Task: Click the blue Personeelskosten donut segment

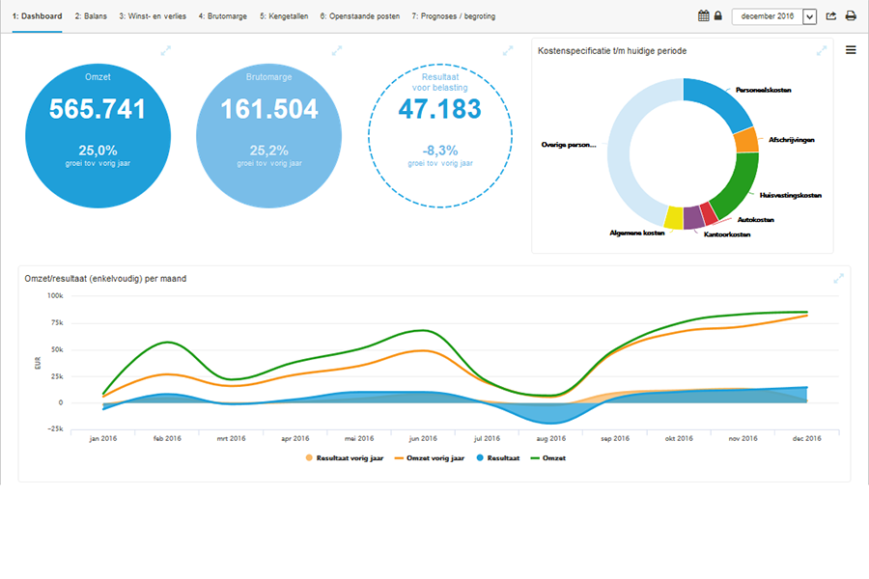Action: [x=717, y=100]
